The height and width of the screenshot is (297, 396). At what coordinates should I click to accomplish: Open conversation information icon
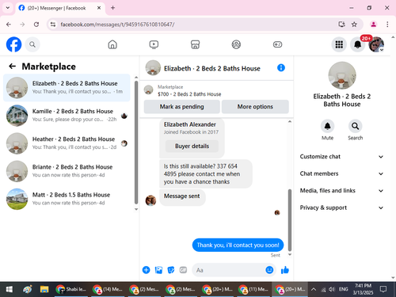(281, 68)
